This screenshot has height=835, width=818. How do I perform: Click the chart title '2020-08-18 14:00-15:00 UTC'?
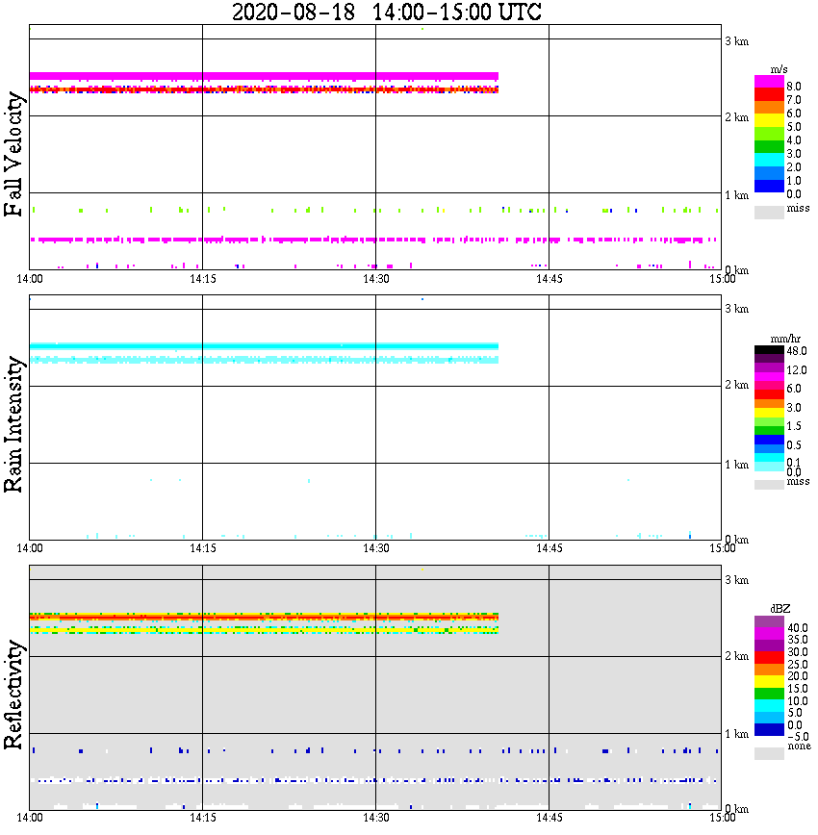pyautogui.click(x=386, y=12)
